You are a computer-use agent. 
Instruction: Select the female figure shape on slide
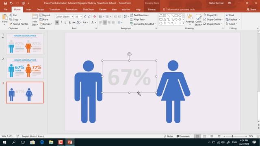[173, 92]
